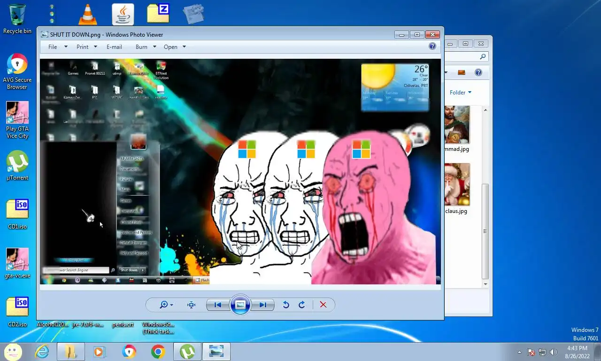The height and width of the screenshot is (361, 601).
Task: Select the gta-vc.exe desktop icon
Action: click(x=17, y=263)
